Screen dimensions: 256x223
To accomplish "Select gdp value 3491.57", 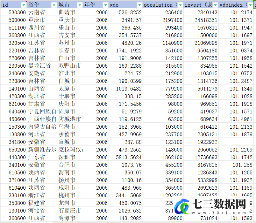I will (x=126, y=20).
